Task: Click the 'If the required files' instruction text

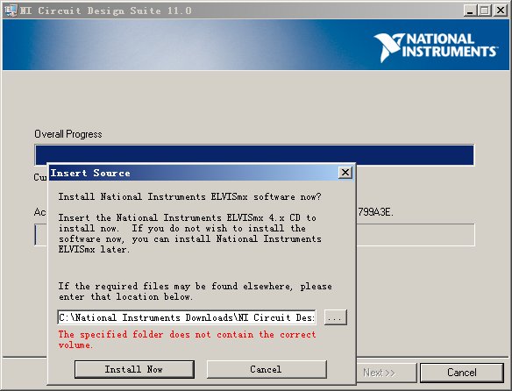Action: [196, 291]
